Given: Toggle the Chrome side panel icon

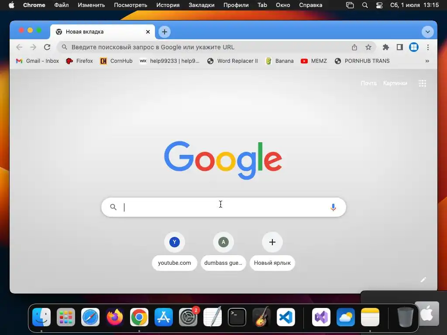Looking at the screenshot, I should pos(400,47).
